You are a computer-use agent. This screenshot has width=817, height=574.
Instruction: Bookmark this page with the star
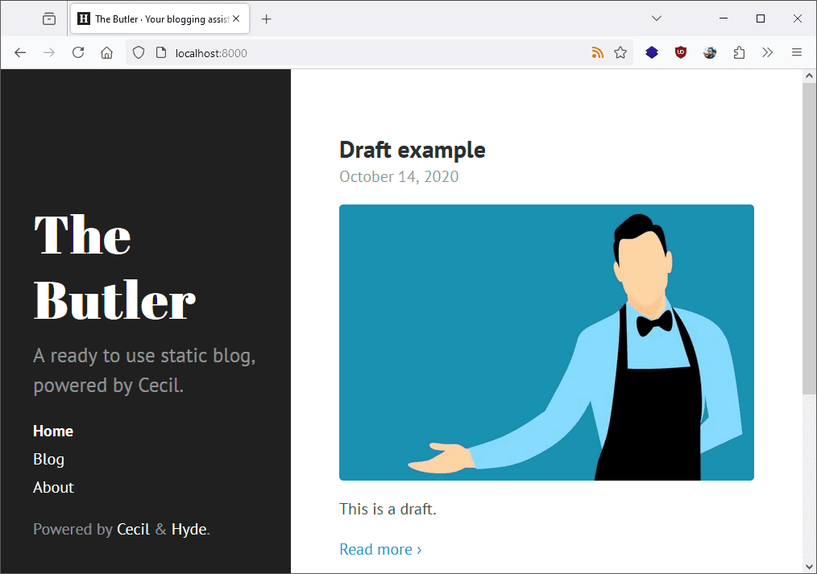pyautogui.click(x=620, y=52)
